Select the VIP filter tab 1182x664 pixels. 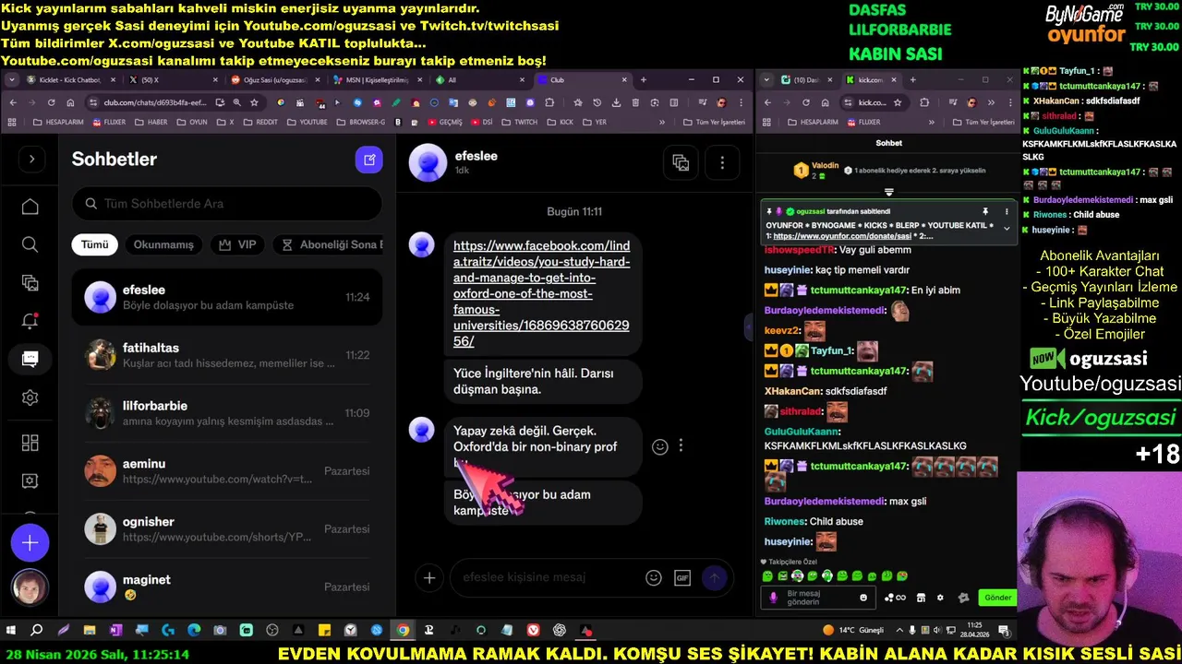[237, 244]
